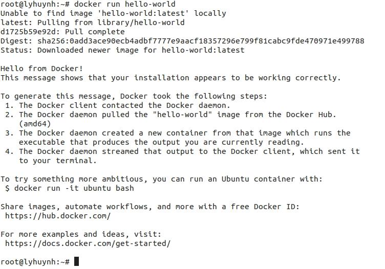Click step 3 about creating a new container
Viewport: 385px width, 269px height.
pyautogui.click(x=184, y=133)
